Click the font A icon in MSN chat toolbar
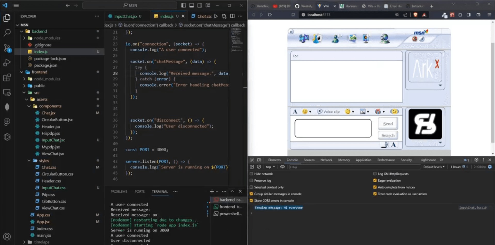495x245 pixels. pos(295,112)
